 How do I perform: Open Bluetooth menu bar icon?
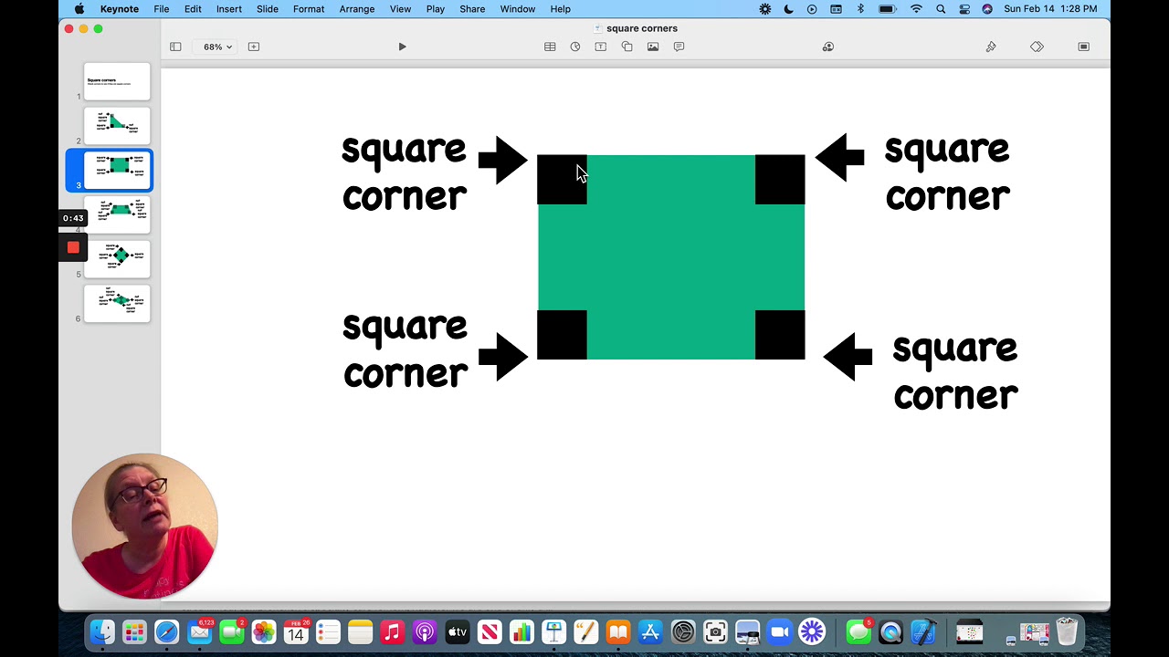pos(860,9)
